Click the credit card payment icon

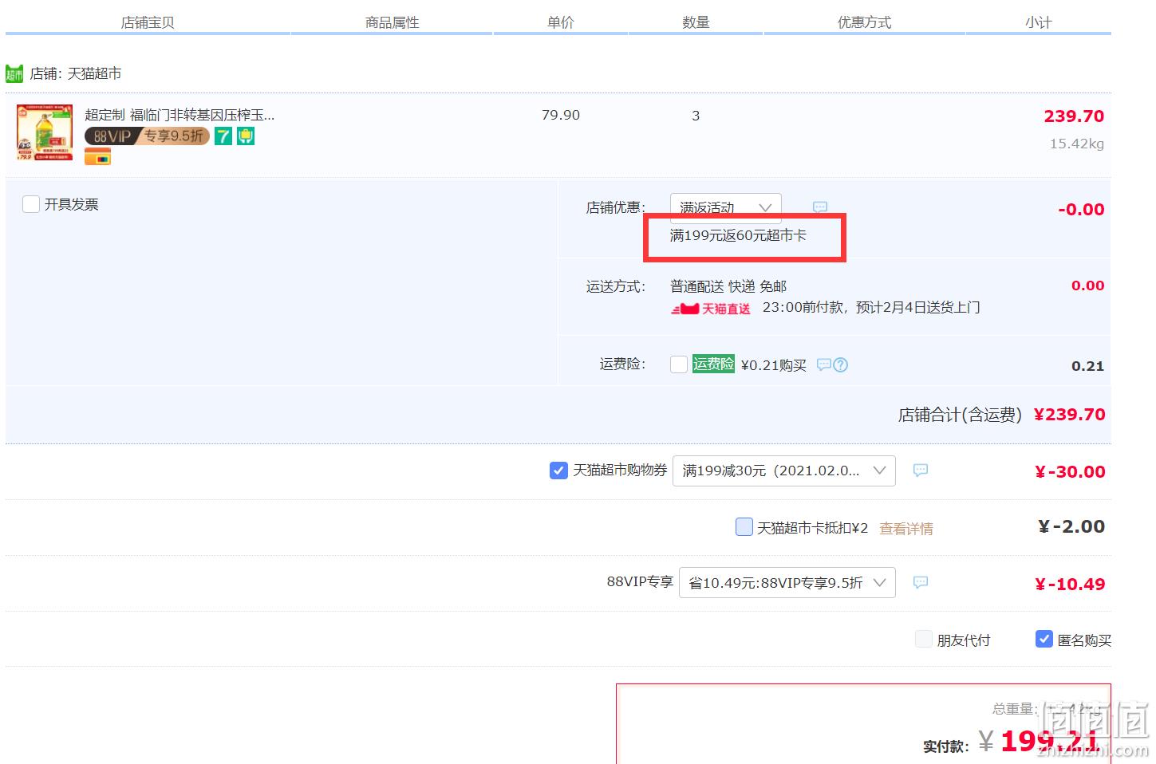click(97, 157)
